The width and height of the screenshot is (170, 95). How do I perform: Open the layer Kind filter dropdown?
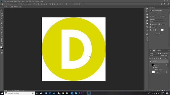153,53
